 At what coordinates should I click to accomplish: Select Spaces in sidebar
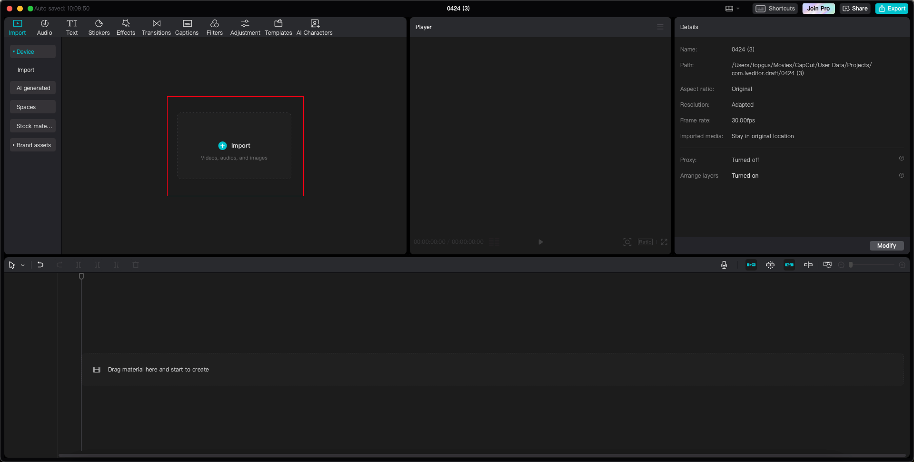[33, 107]
